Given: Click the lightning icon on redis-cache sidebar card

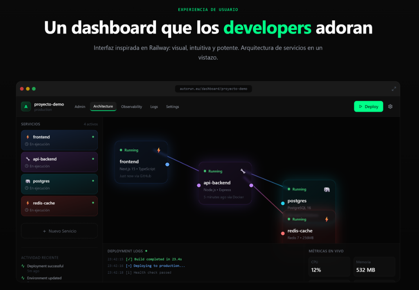Looking at the screenshot, I should [28, 203].
